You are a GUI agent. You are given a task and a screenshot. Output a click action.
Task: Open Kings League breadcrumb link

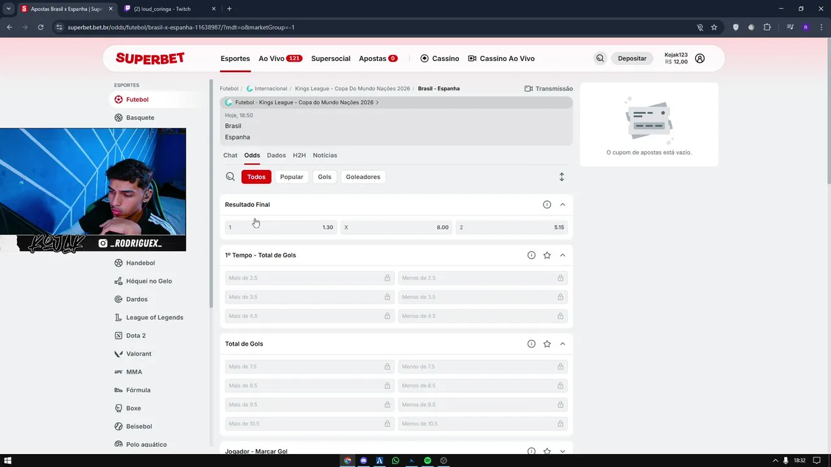coord(353,88)
